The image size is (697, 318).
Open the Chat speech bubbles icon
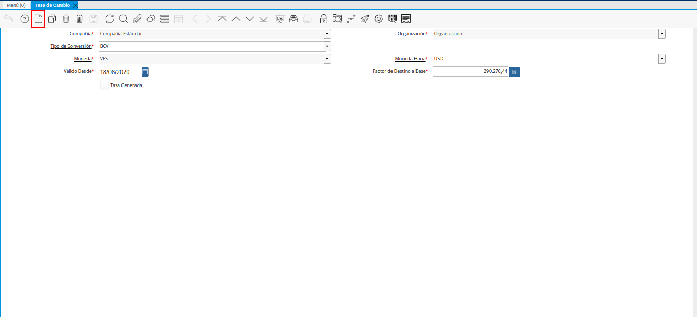(151, 19)
